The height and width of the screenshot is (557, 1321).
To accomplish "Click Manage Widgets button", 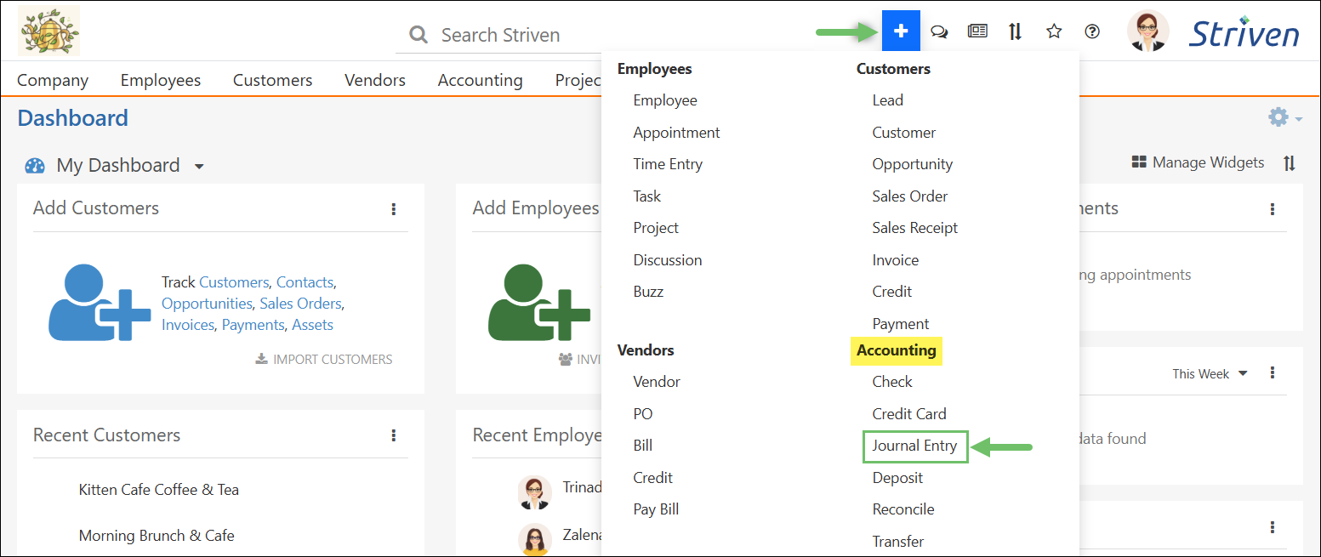I will pyautogui.click(x=1198, y=162).
